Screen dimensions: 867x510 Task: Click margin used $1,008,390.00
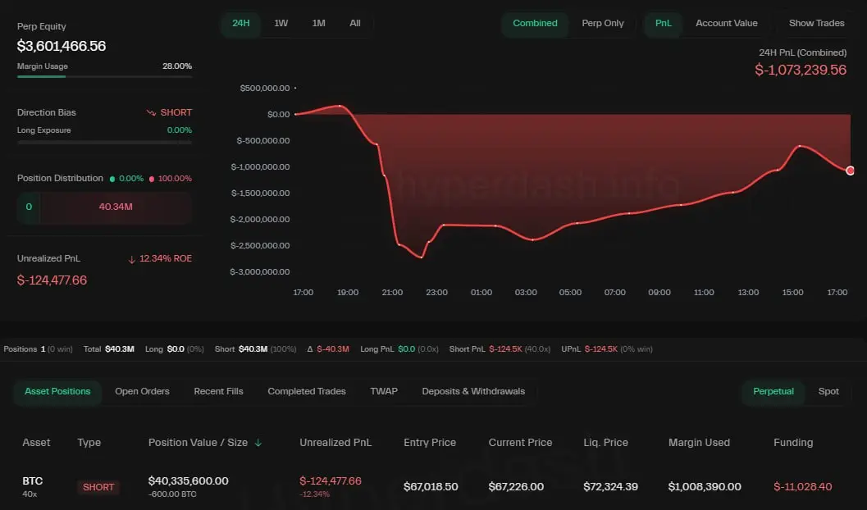click(x=705, y=487)
